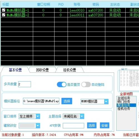Open the 回收设置 tab
The width and height of the screenshot is (139, 139).
point(42,70)
